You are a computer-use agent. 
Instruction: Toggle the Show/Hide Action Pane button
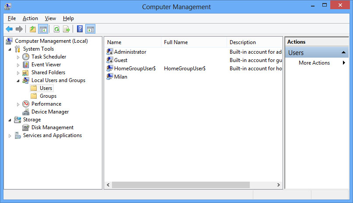click(90, 29)
